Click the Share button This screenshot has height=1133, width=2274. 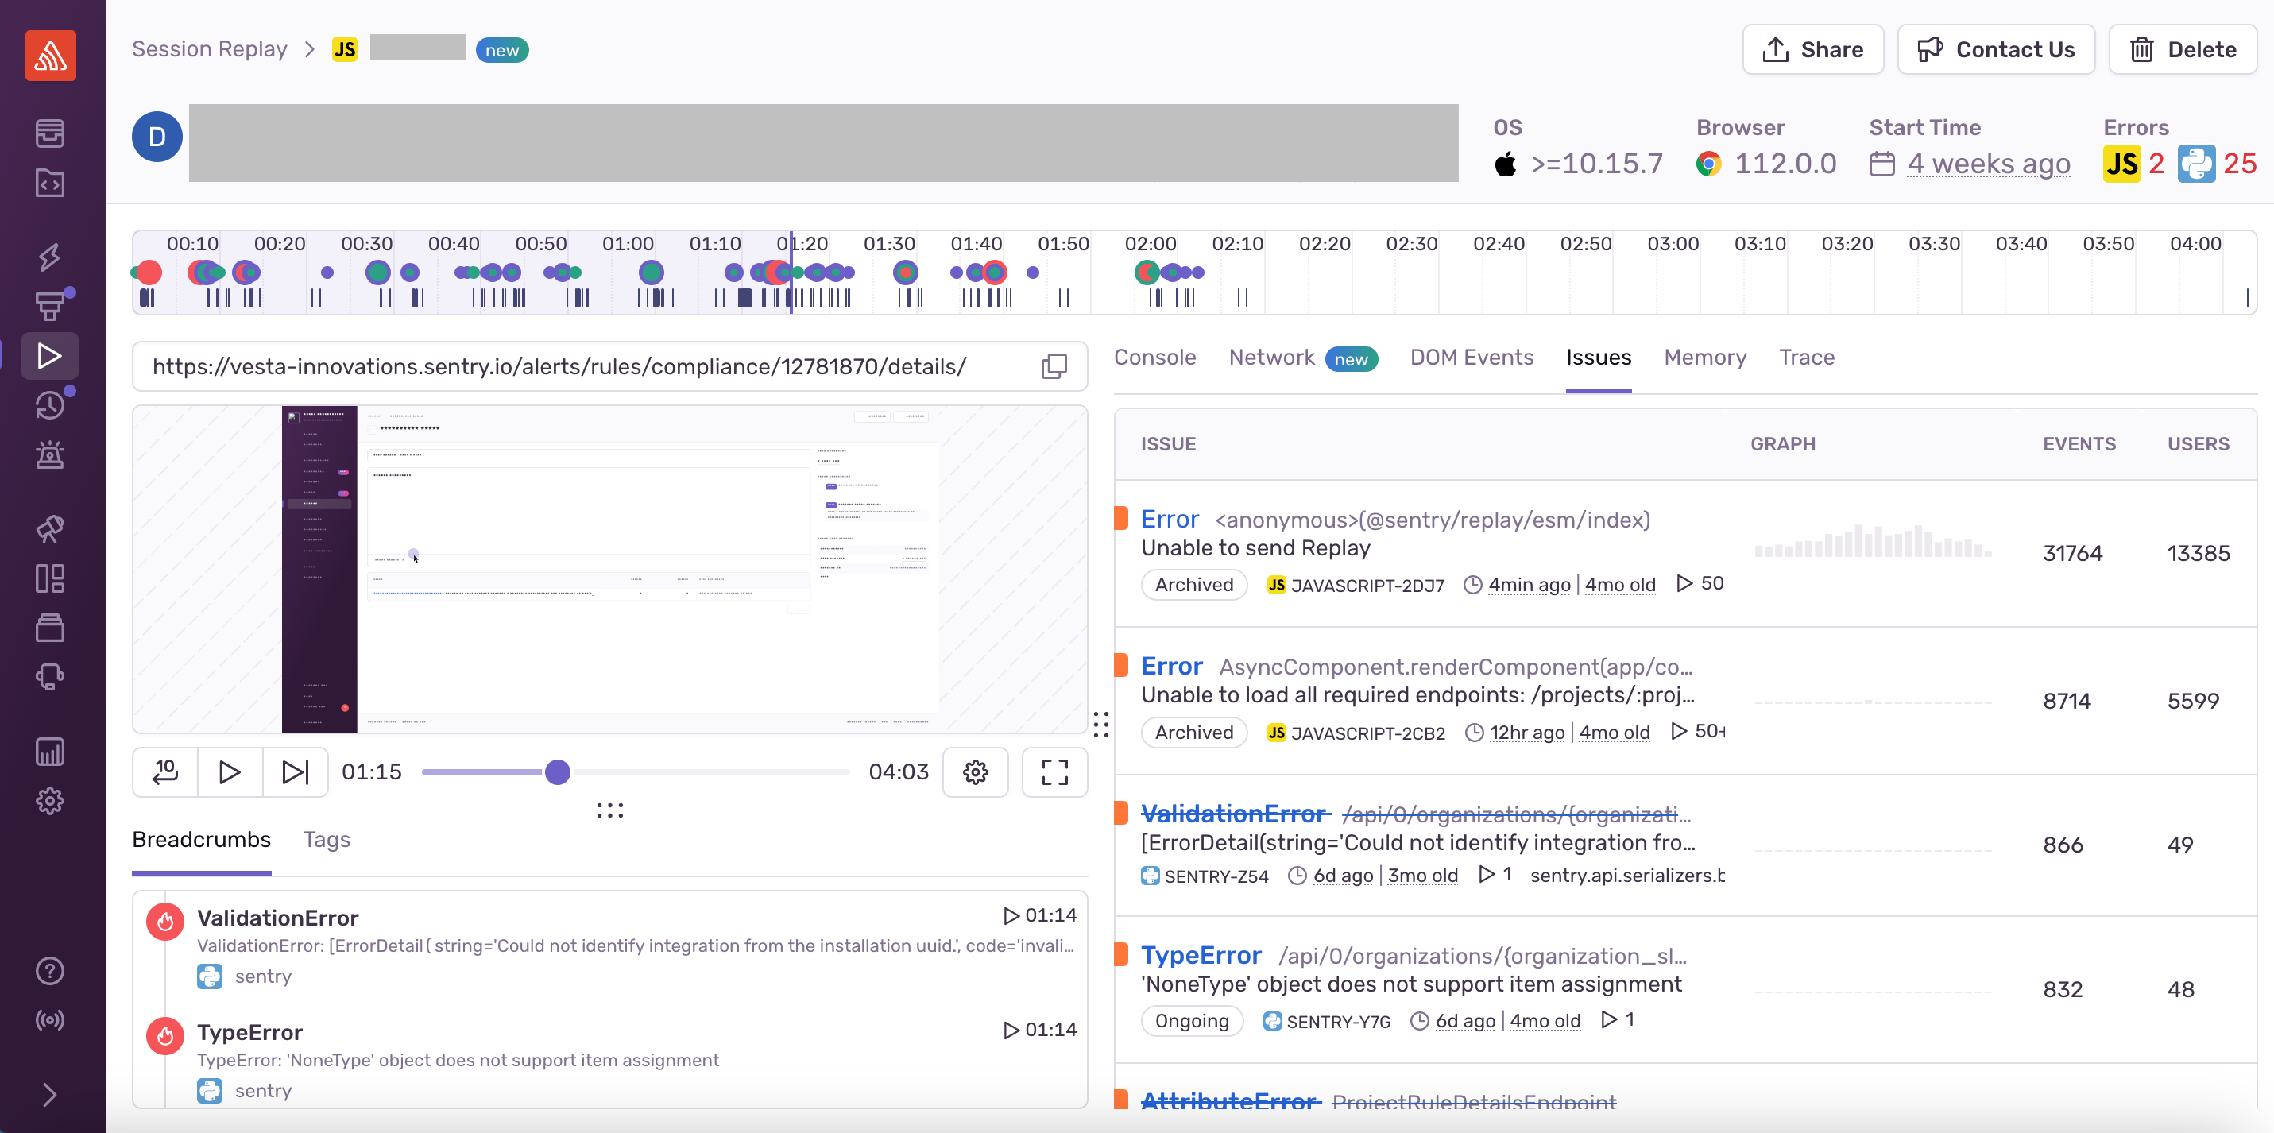[x=1812, y=49]
